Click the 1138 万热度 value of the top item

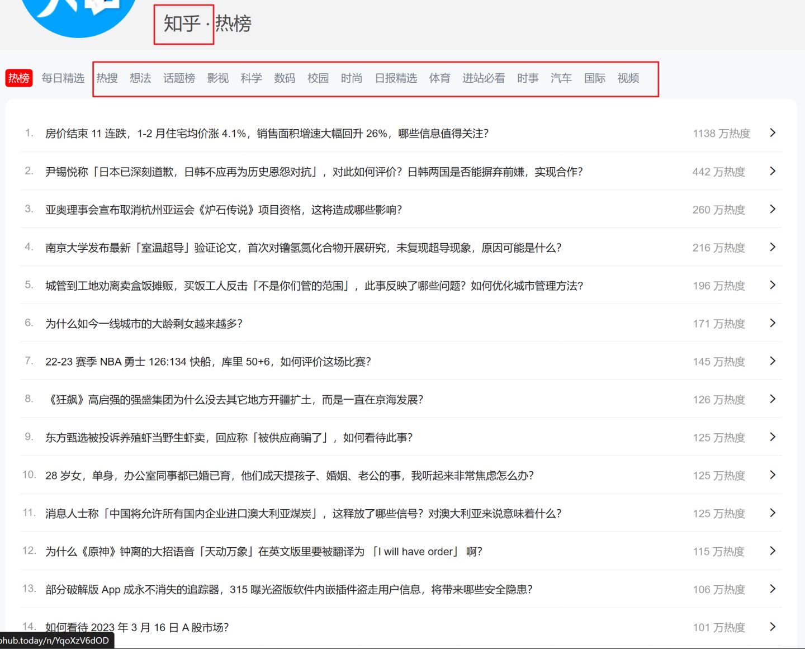[721, 133]
